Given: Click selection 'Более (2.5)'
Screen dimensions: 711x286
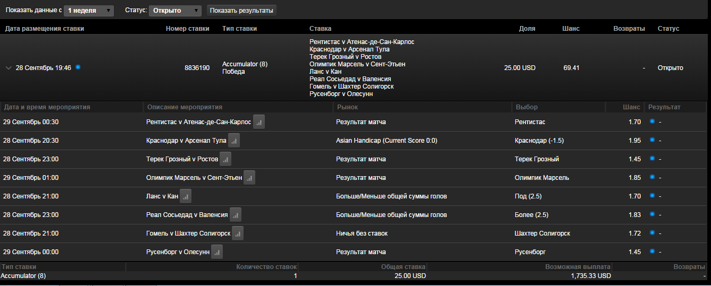Looking at the screenshot, I should pyautogui.click(x=532, y=215).
